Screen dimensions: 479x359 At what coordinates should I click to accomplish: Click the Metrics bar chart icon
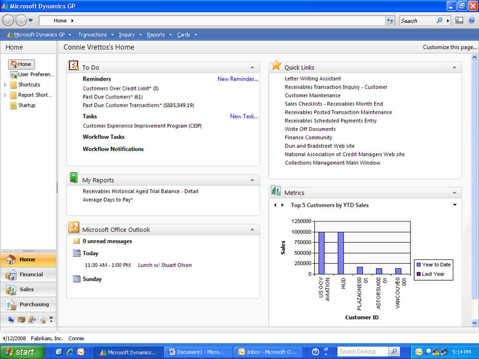pyautogui.click(x=276, y=191)
